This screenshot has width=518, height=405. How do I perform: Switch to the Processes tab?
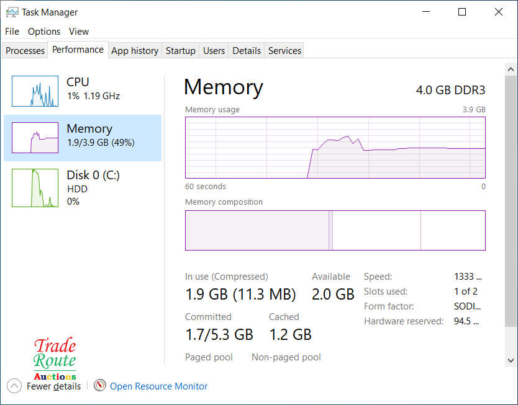pyautogui.click(x=25, y=51)
